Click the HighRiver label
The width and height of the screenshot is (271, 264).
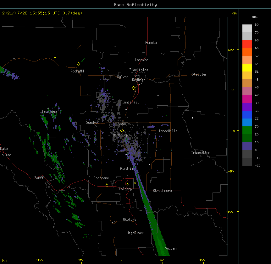[135, 233]
